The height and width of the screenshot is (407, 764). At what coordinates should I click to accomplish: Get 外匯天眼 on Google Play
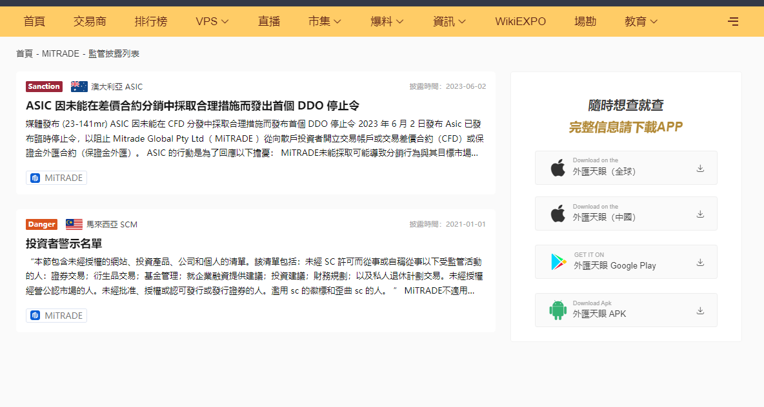click(x=626, y=261)
